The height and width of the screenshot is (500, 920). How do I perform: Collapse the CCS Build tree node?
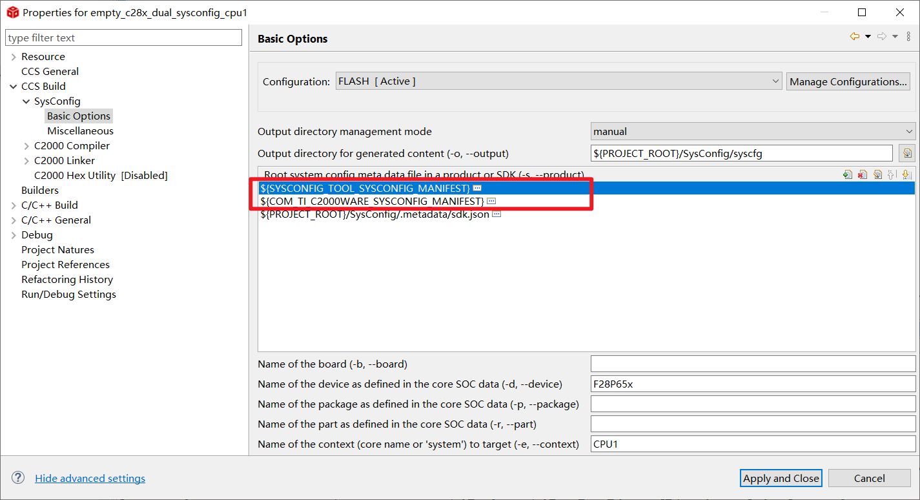tap(14, 87)
